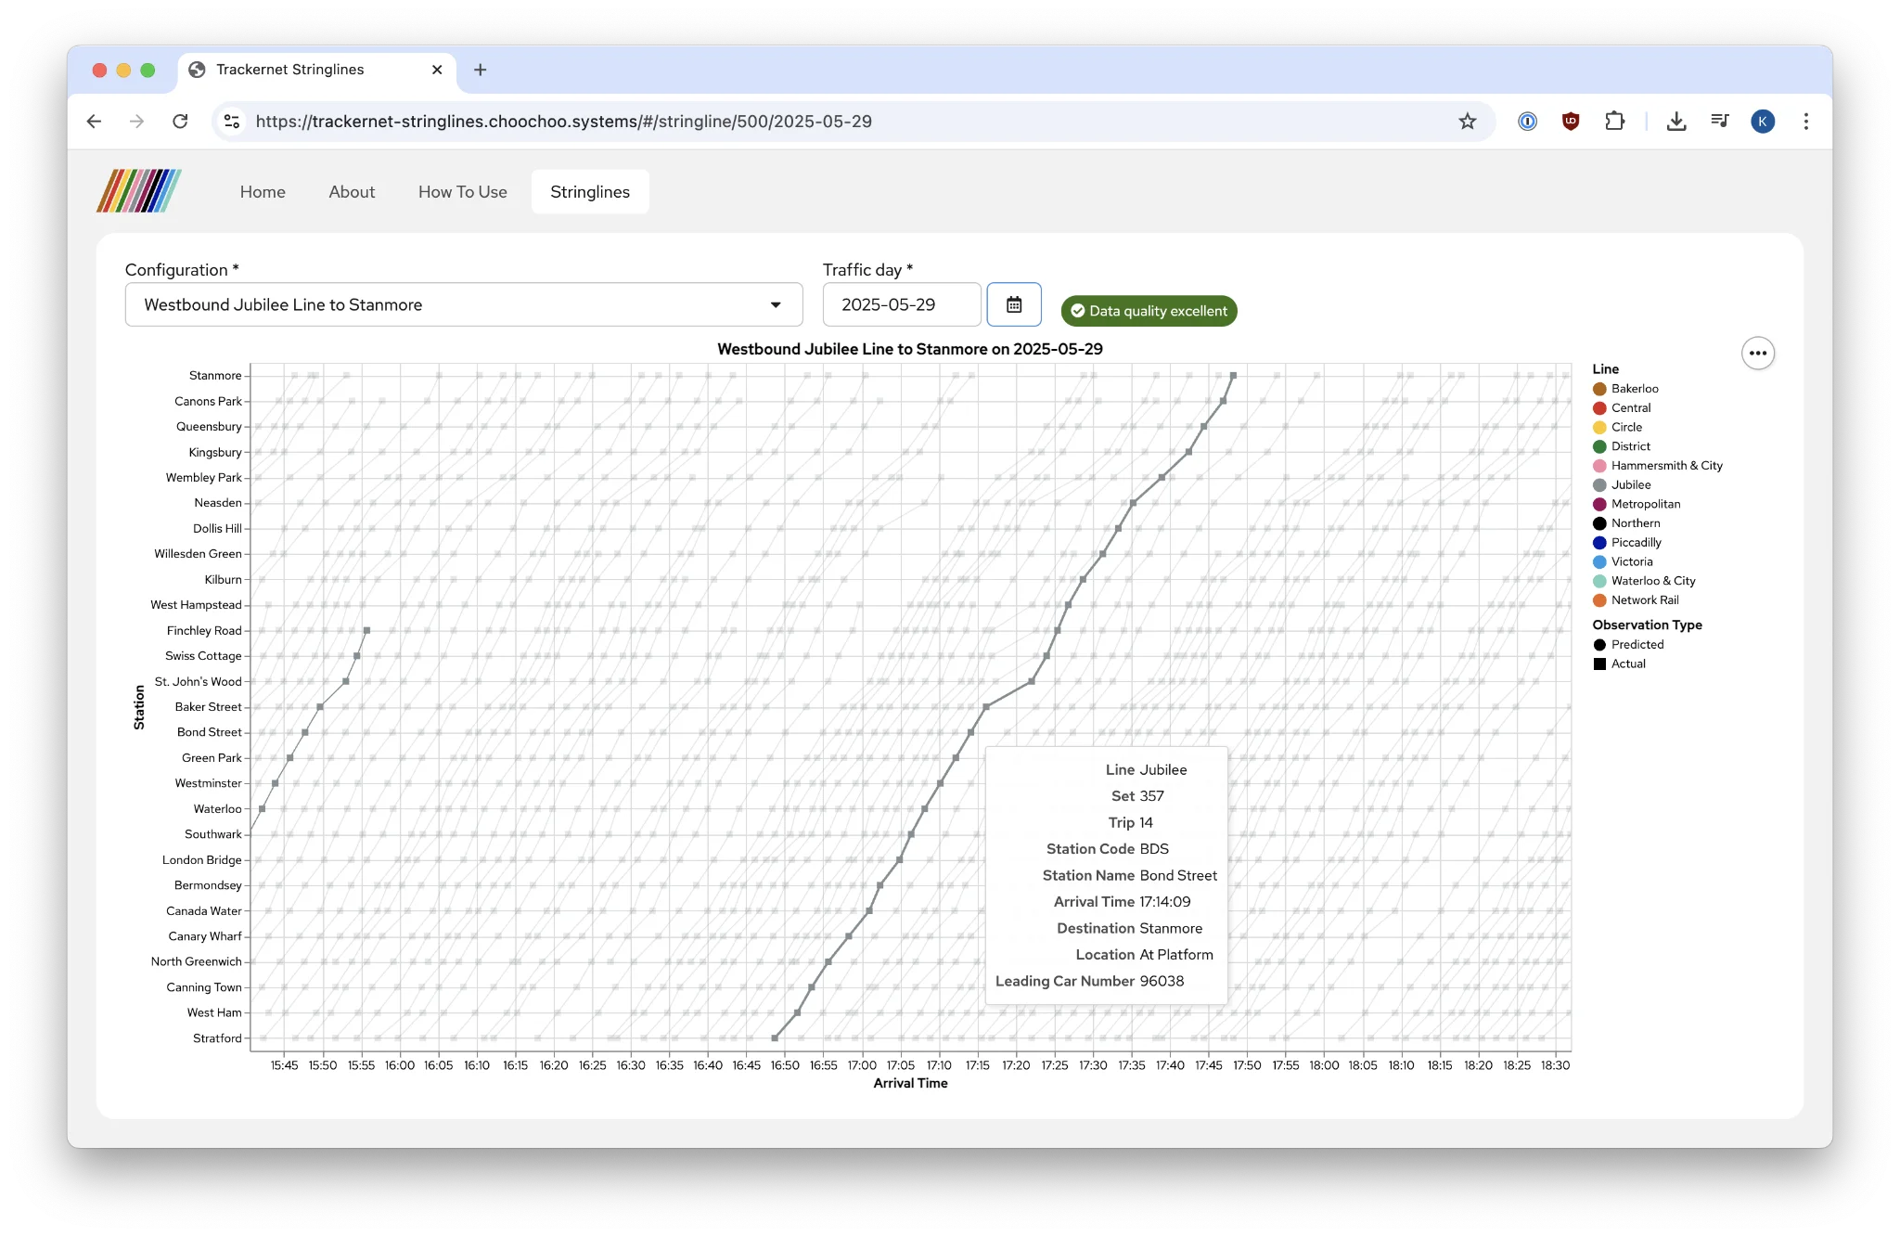Click the Northern legend entry

click(x=1626, y=523)
